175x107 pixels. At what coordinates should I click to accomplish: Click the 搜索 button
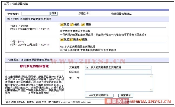coord(54,13)
